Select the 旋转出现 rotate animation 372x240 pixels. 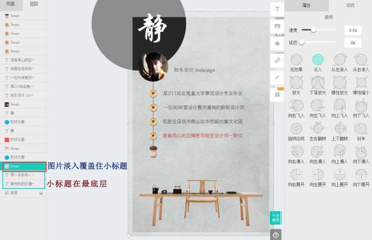pyautogui.click(x=296, y=131)
